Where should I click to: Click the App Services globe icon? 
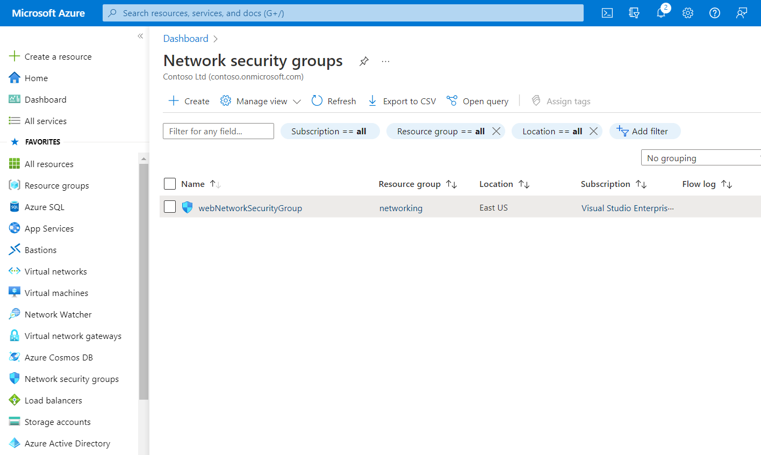pyautogui.click(x=15, y=228)
